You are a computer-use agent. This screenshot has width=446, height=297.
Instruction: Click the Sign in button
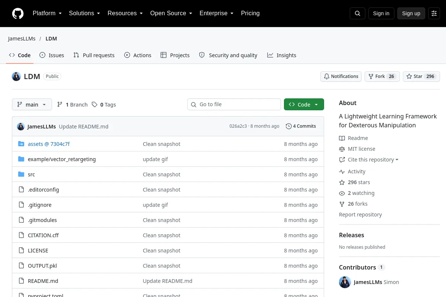pos(381,13)
